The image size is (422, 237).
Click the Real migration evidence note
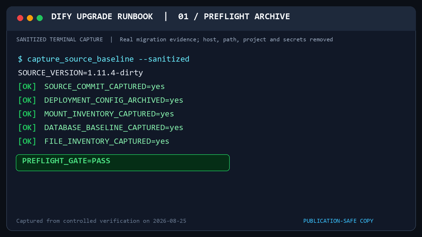tap(226, 39)
